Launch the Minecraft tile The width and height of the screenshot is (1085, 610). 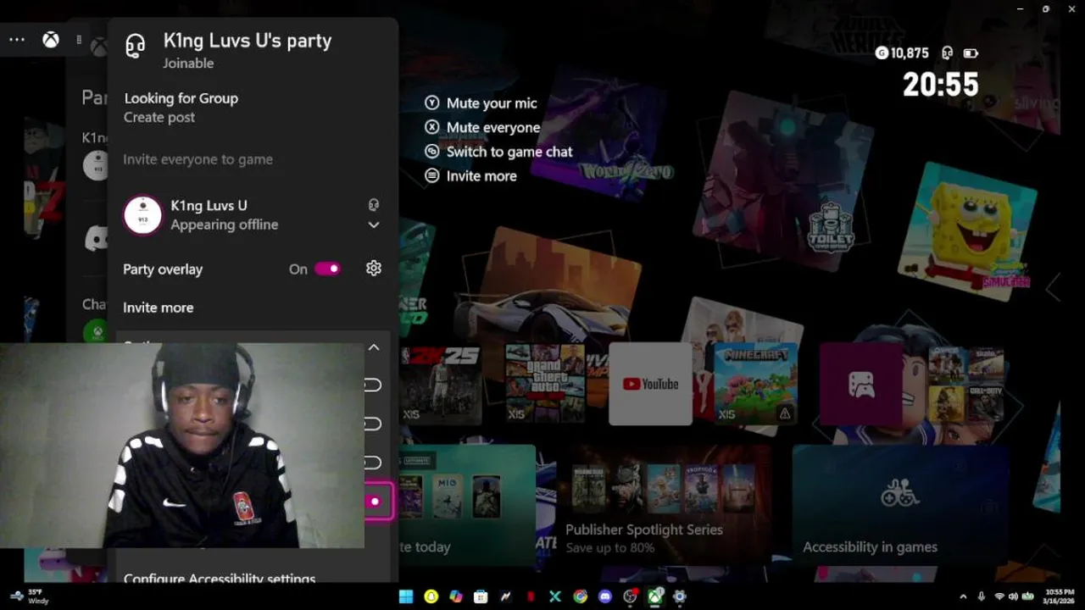click(755, 384)
